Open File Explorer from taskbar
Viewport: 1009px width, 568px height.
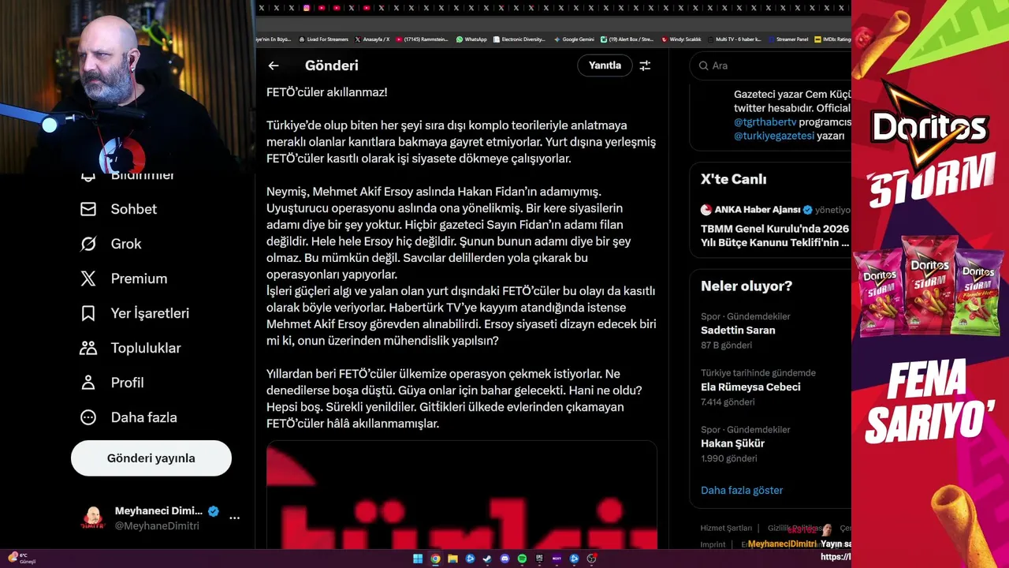(x=452, y=559)
